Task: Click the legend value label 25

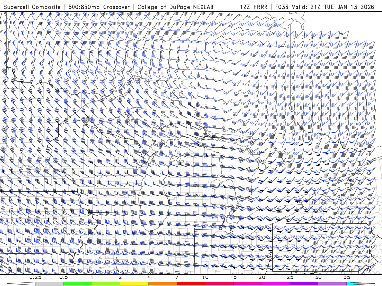Action: [x=290, y=277]
